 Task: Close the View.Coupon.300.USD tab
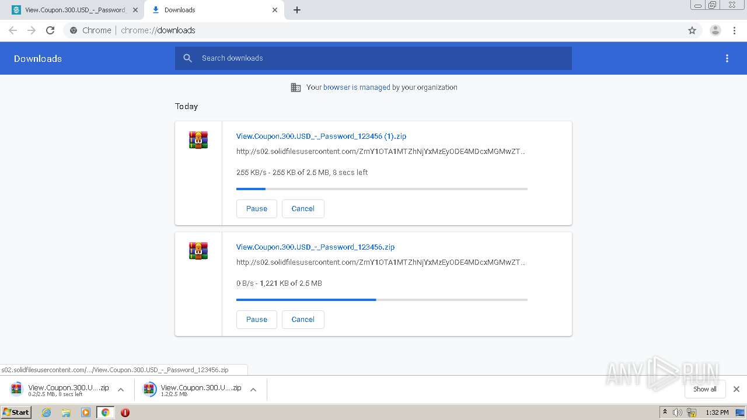pyautogui.click(x=135, y=10)
